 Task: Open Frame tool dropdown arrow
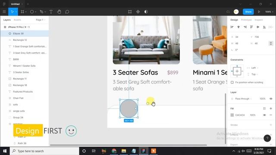[26, 12]
